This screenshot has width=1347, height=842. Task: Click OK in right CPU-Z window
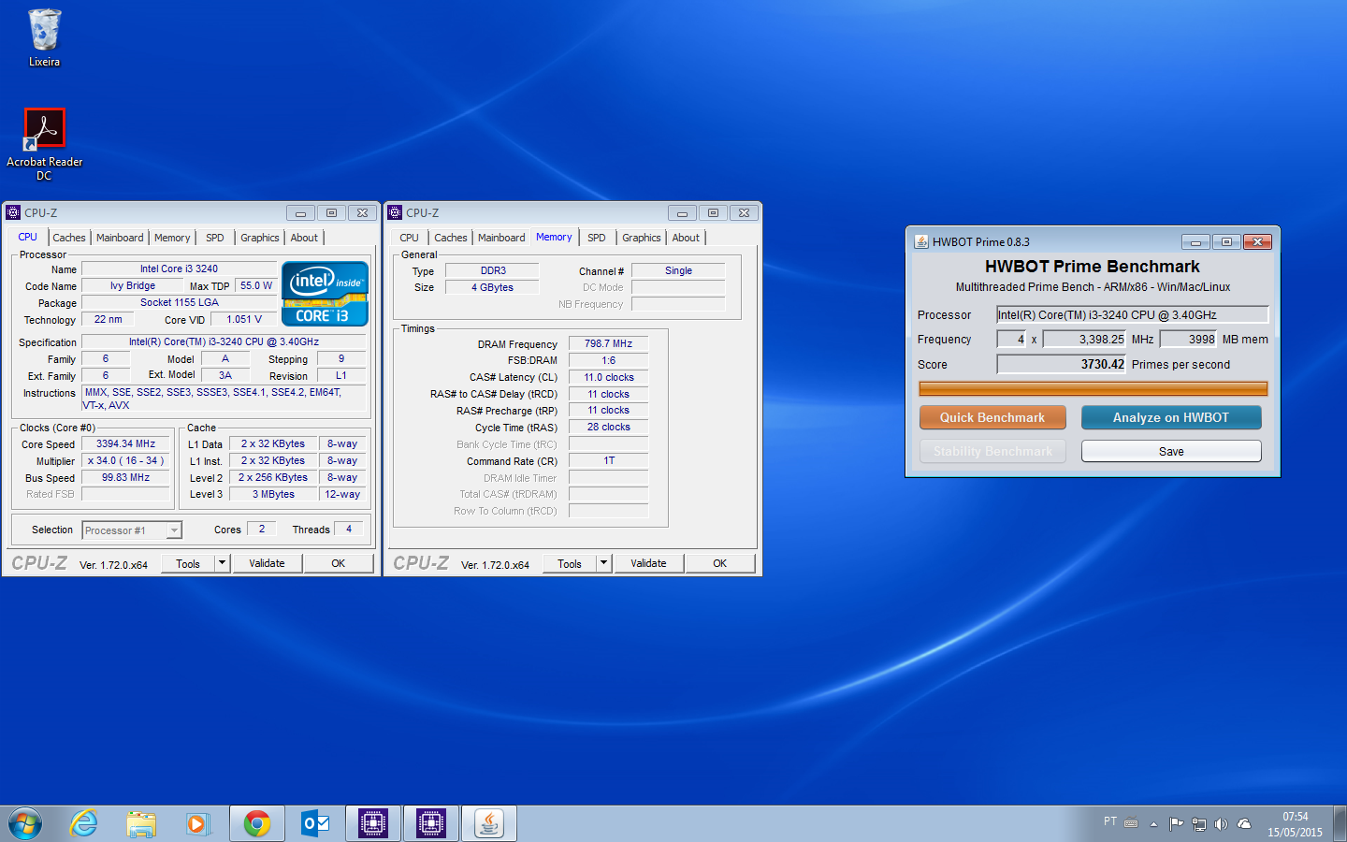[x=720, y=563]
